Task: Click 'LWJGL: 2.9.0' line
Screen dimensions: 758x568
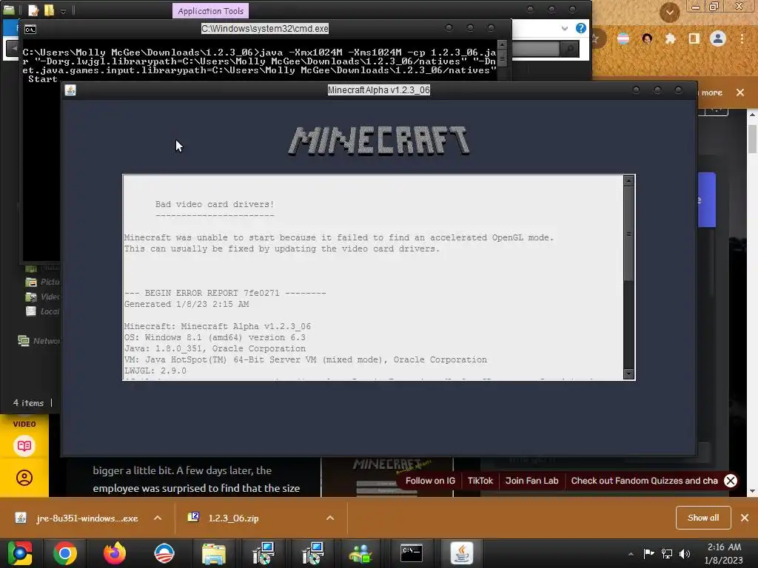Action: [x=155, y=371]
